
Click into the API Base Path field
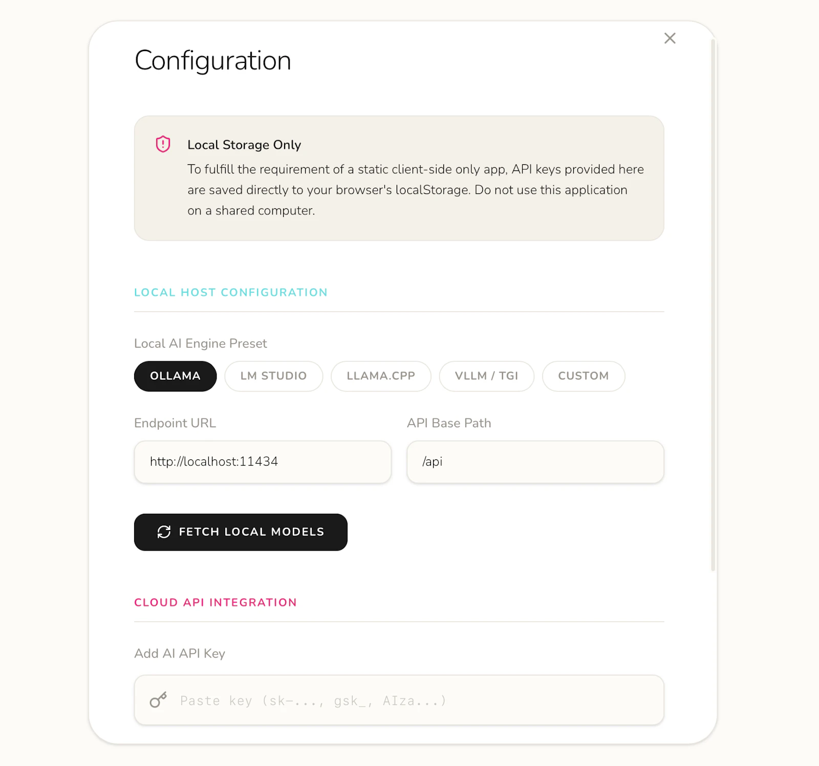coord(535,462)
